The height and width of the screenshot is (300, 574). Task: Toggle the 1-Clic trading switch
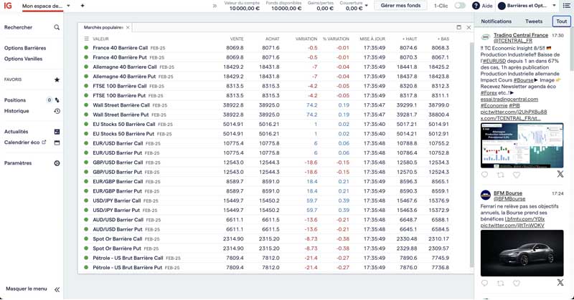point(460,6)
